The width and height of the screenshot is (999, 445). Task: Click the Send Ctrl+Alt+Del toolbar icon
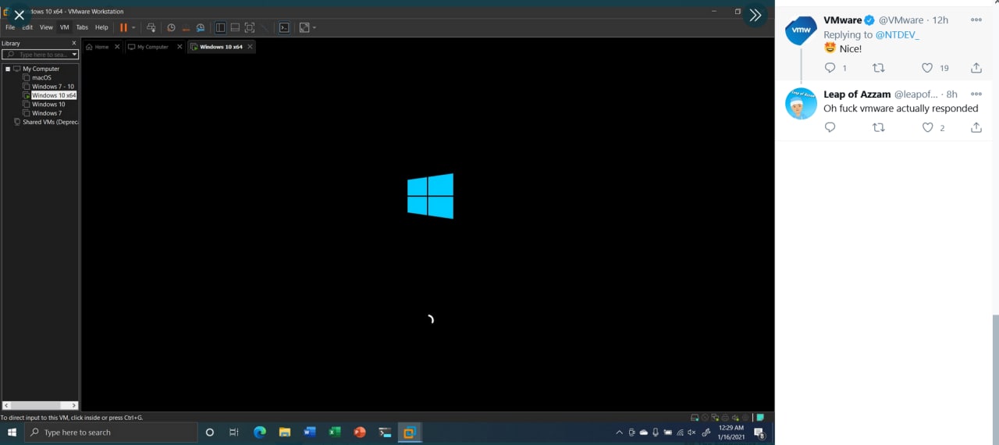coord(151,27)
